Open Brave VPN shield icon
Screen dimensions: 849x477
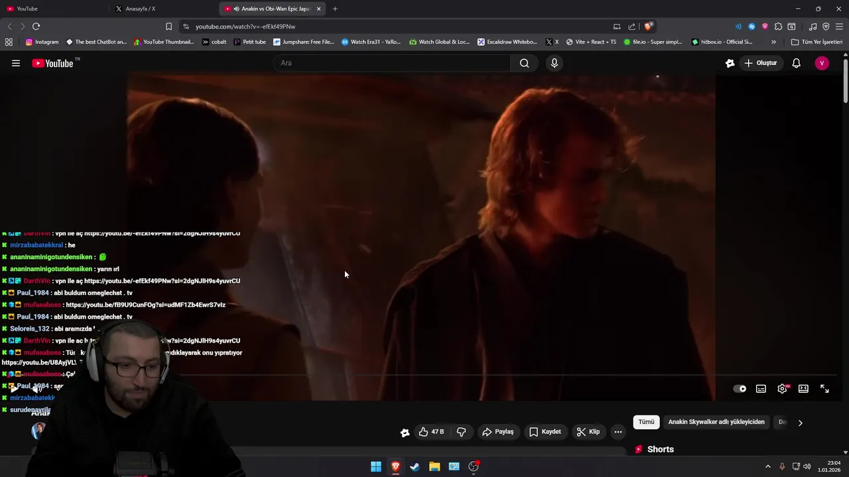coord(826,26)
